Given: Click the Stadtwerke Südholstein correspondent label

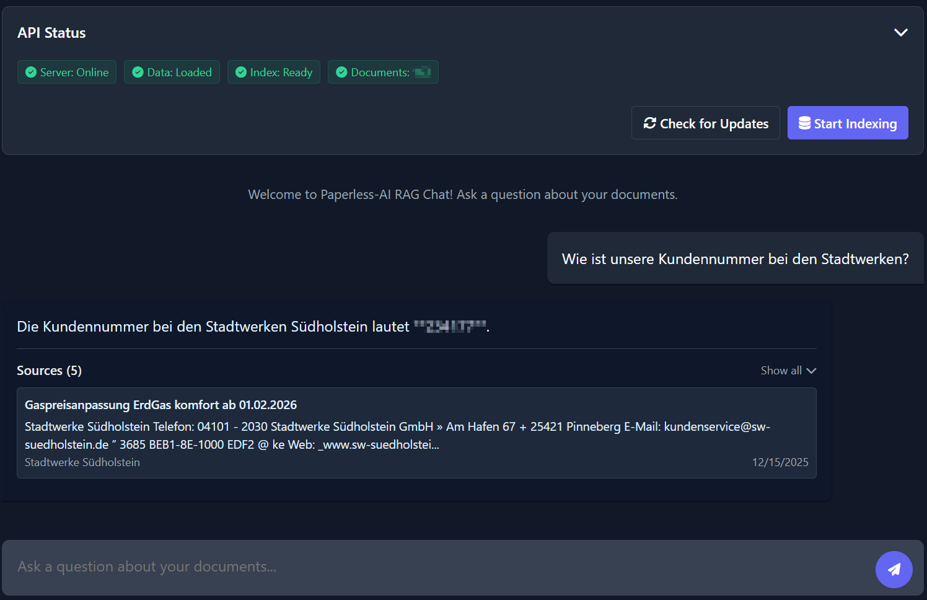Looking at the screenshot, I should click(82, 462).
